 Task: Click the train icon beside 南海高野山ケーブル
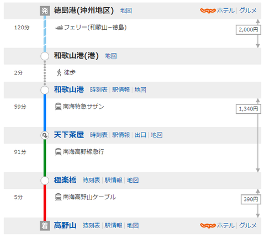(58, 197)
